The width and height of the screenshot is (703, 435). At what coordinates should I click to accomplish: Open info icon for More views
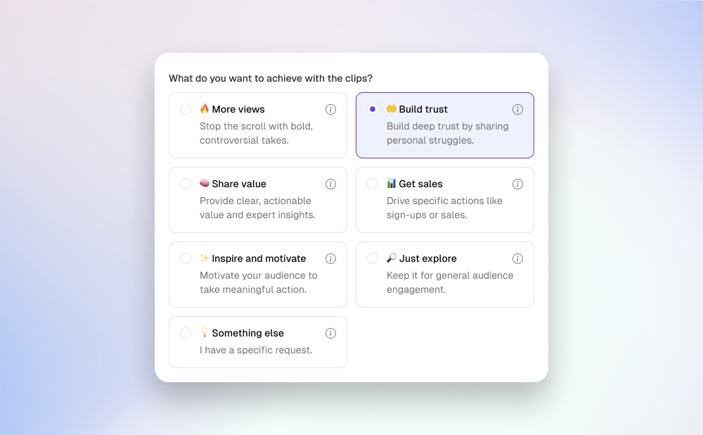[330, 109]
